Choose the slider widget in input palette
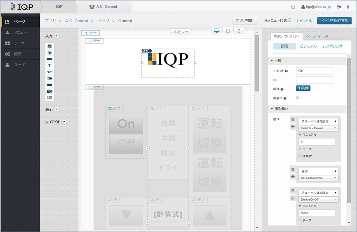 [x=49, y=72]
